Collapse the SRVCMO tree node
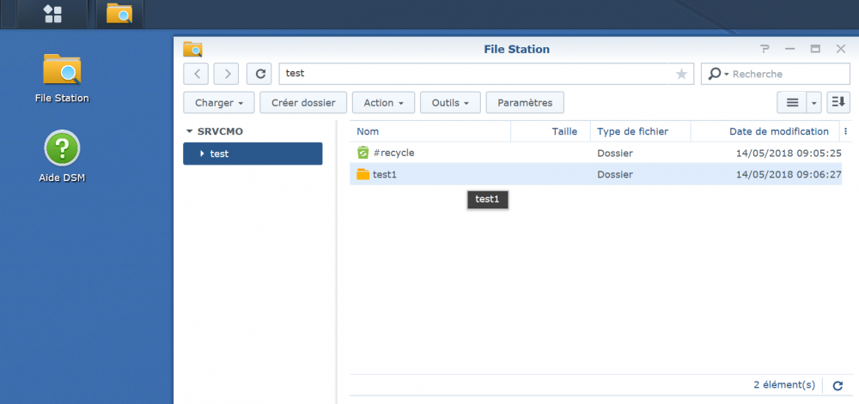This screenshot has width=859, height=404. pos(190,132)
